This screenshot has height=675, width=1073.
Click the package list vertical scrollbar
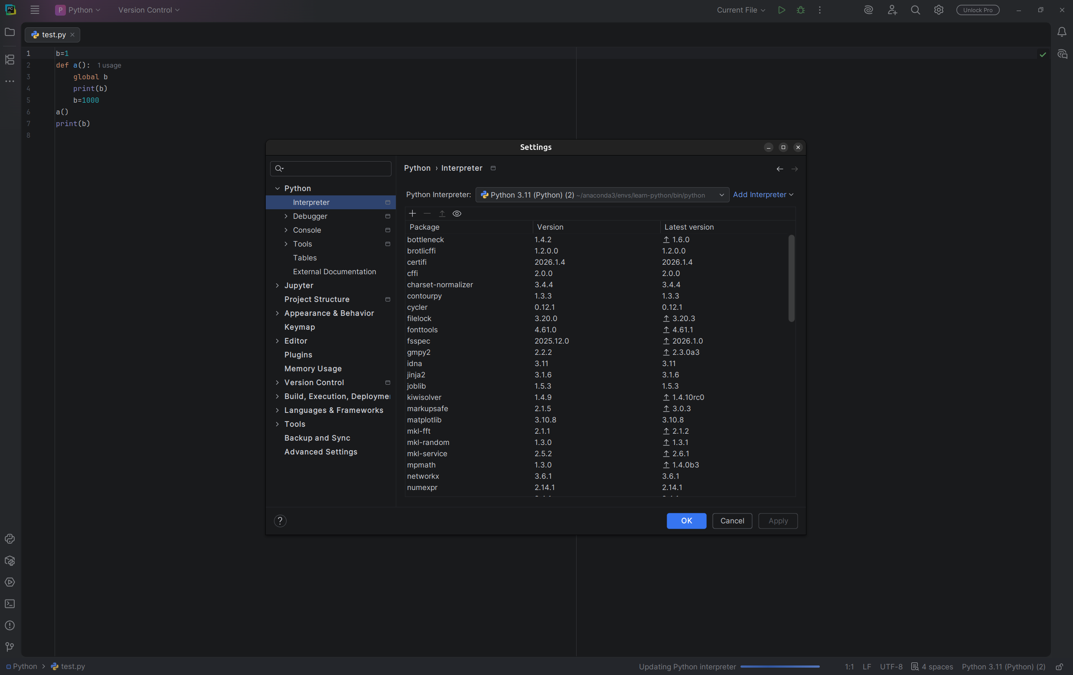[x=791, y=278]
